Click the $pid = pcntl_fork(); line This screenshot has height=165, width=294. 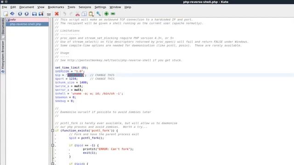point(86,138)
